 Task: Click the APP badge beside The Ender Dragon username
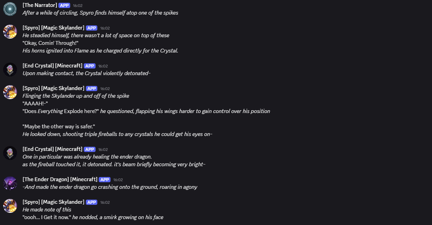(105, 179)
